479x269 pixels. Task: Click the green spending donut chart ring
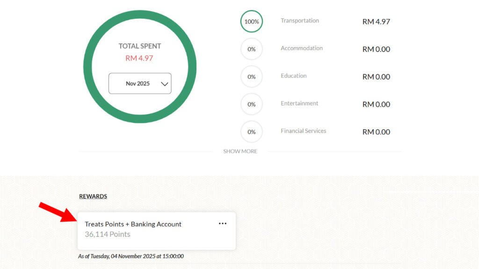89,67
